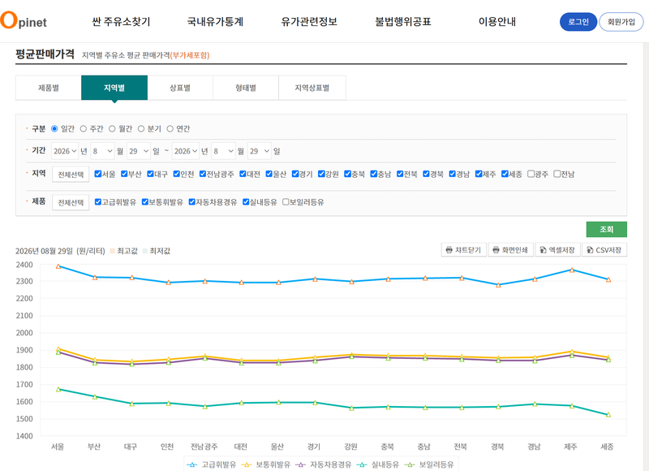This screenshot has height=471, width=649.
Task: Open the start year 2026 dropdown
Action: [65, 151]
